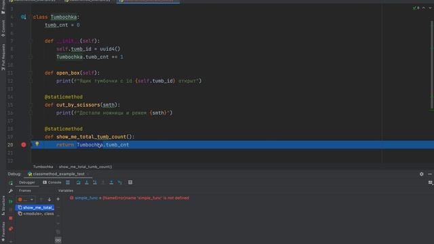
Task: Click the threads view list icon after the Console tab
Action: tap(68, 182)
